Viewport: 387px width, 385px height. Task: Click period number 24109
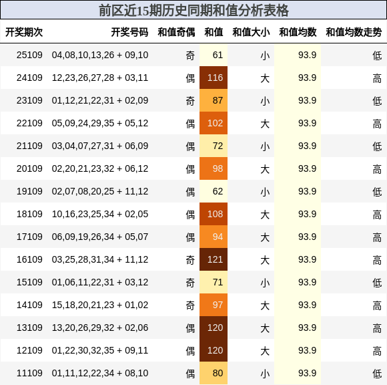29,78
